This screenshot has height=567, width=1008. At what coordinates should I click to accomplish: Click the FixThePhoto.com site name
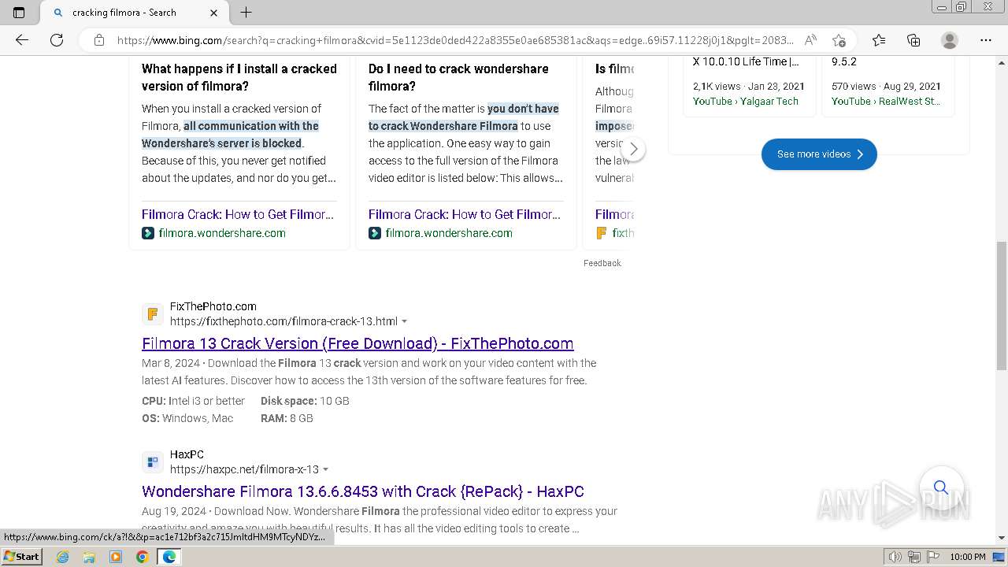[213, 306]
